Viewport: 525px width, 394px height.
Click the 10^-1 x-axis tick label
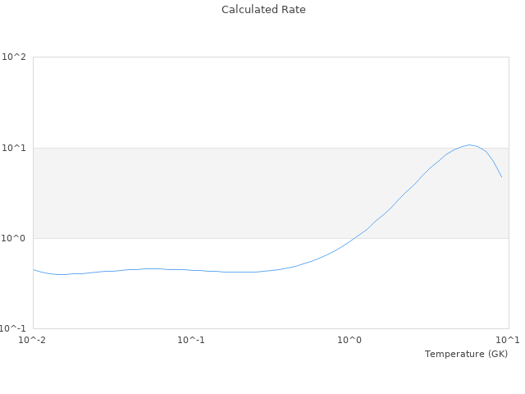tap(191, 340)
